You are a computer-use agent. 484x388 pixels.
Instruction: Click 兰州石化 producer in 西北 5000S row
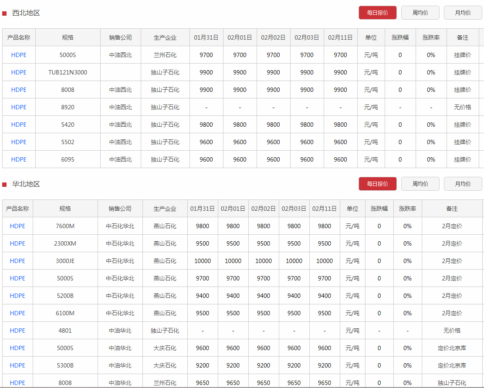(165, 55)
